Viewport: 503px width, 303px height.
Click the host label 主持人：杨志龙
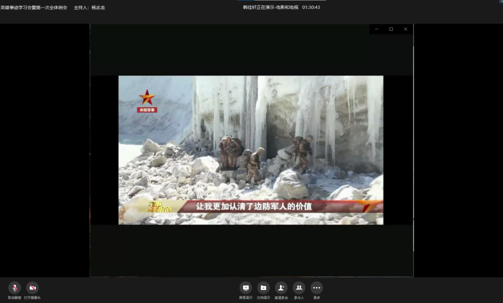[x=89, y=7]
